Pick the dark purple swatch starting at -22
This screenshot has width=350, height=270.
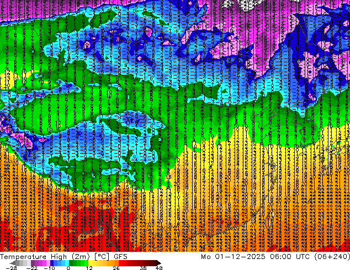coord(33,263)
